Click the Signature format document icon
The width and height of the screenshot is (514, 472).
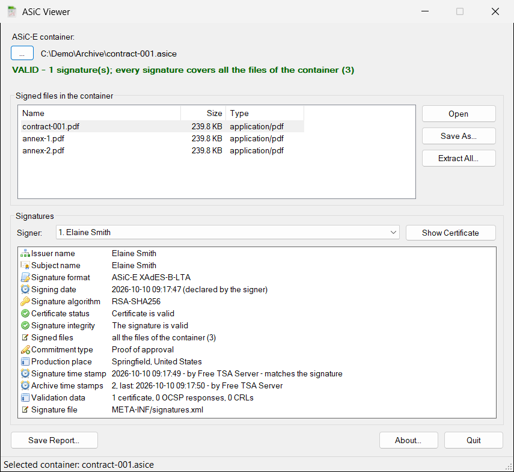pos(25,277)
